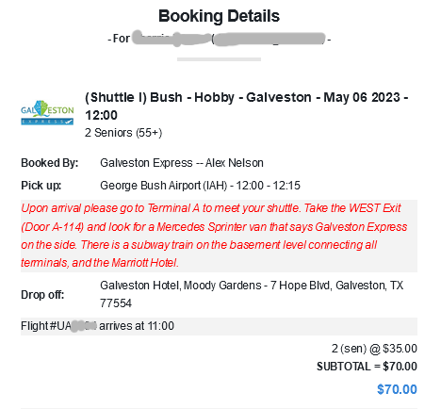The height and width of the screenshot is (409, 441).
Task: Click the 2 (sen) @ $35.00 line
Action: tap(374, 349)
